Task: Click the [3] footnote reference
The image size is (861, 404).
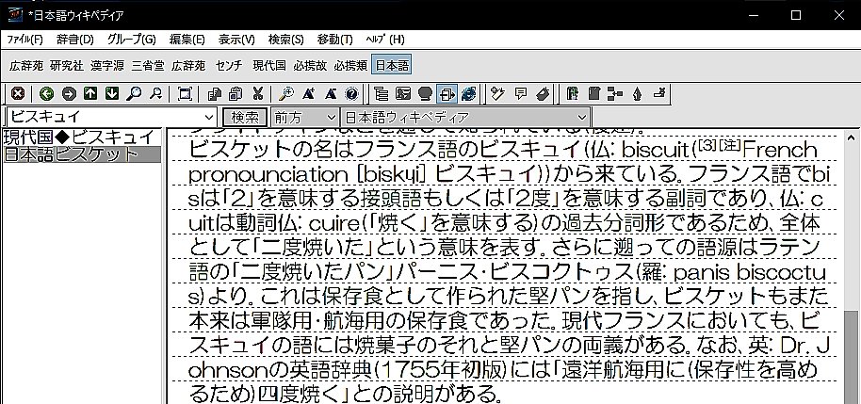Action: tap(708, 146)
